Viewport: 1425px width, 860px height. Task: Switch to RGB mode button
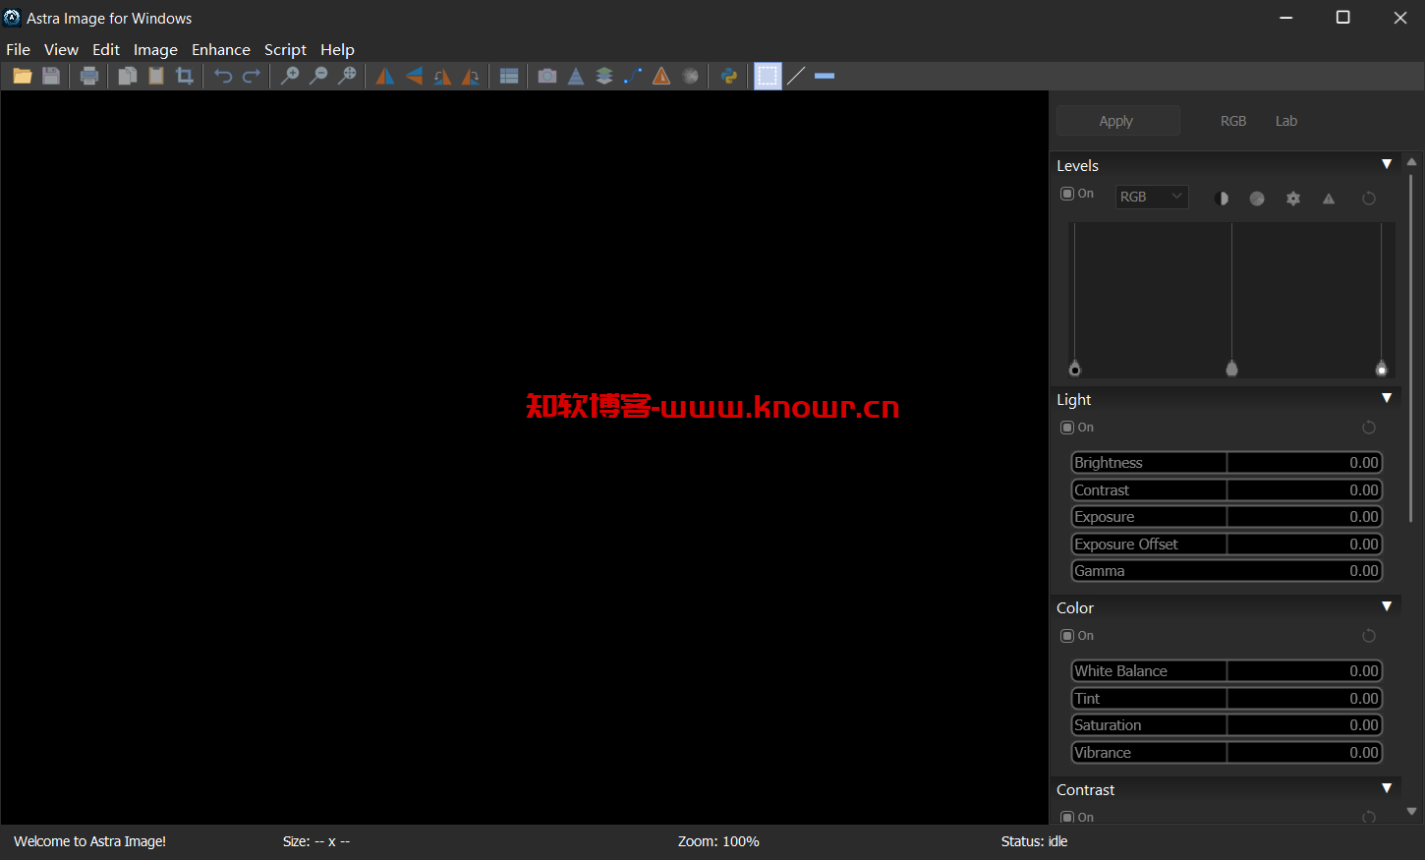pos(1233,121)
